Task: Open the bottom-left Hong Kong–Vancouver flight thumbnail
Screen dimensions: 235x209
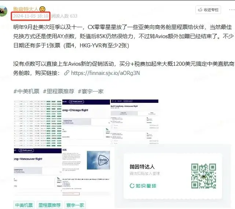Action: 37,171
